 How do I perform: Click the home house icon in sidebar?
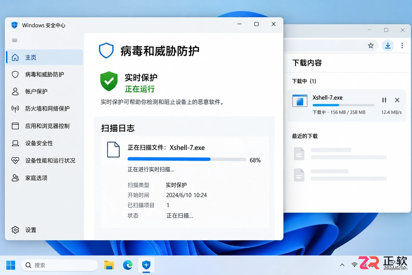coord(15,57)
